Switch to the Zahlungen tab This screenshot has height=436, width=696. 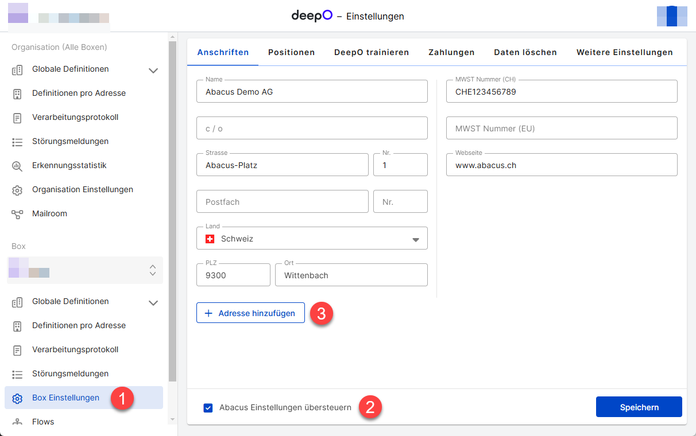[x=451, y=52]
